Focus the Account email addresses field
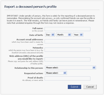This screenshot has width=104, height=95. (68, 41)
